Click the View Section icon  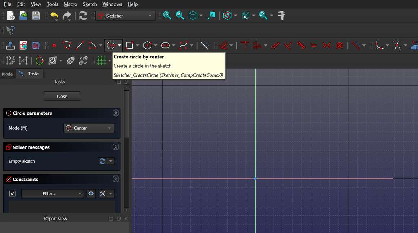(36, 45)
